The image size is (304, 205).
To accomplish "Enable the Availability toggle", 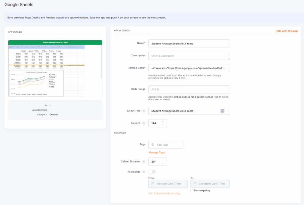I will [152, 171].
